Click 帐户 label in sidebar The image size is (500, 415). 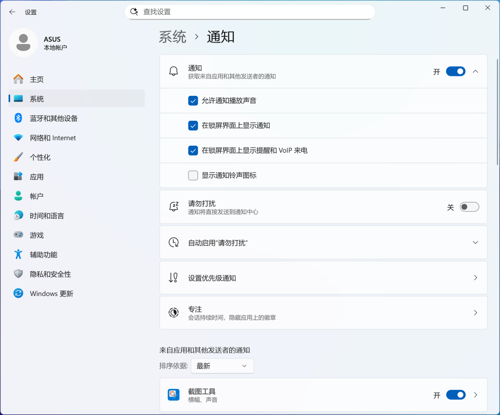click(x=37, y=196)
